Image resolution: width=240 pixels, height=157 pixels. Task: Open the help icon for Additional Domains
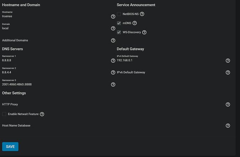point(113,41)
